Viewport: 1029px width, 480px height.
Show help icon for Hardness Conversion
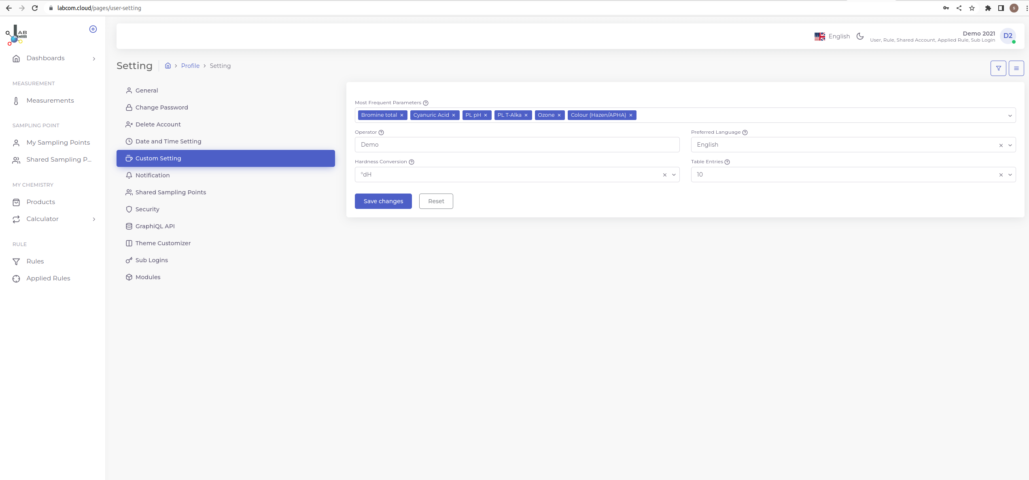click(x=412, y=162)
